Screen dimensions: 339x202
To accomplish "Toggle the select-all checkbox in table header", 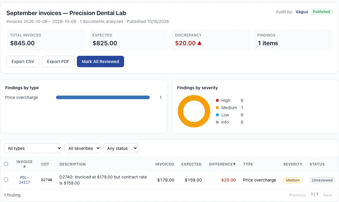I will coord(6,164).
